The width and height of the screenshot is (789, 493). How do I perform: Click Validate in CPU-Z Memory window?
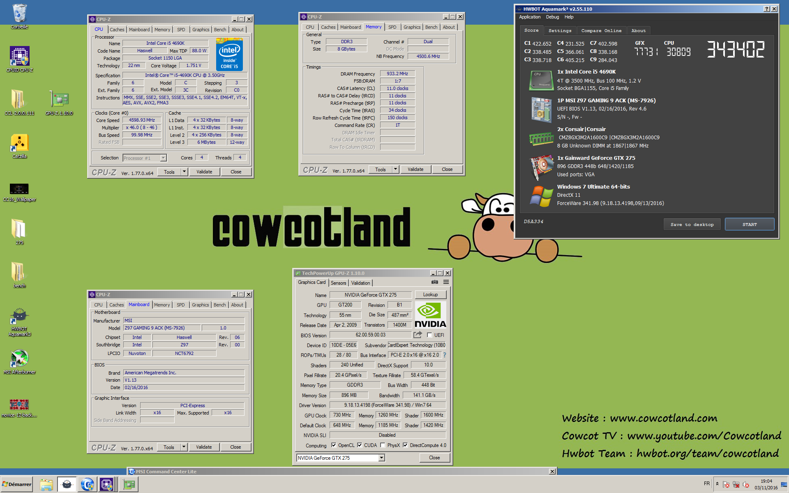tap(415, 169)
